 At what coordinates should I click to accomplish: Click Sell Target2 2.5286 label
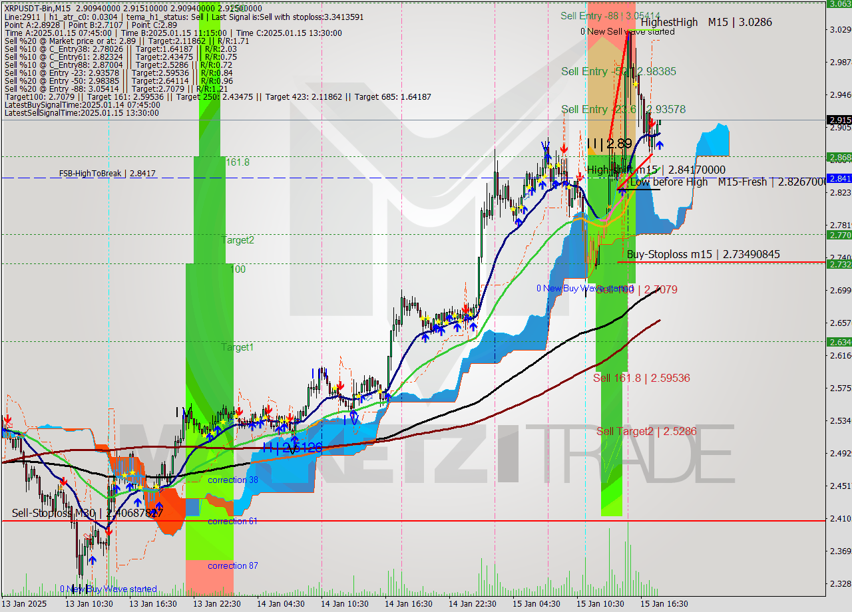[647, 432]
